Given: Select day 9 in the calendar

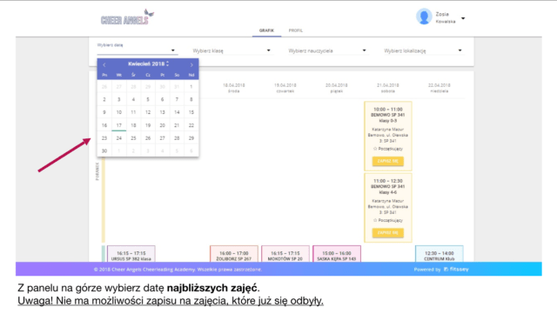Looking at the screenshot, I should click(x=104, y=112).
